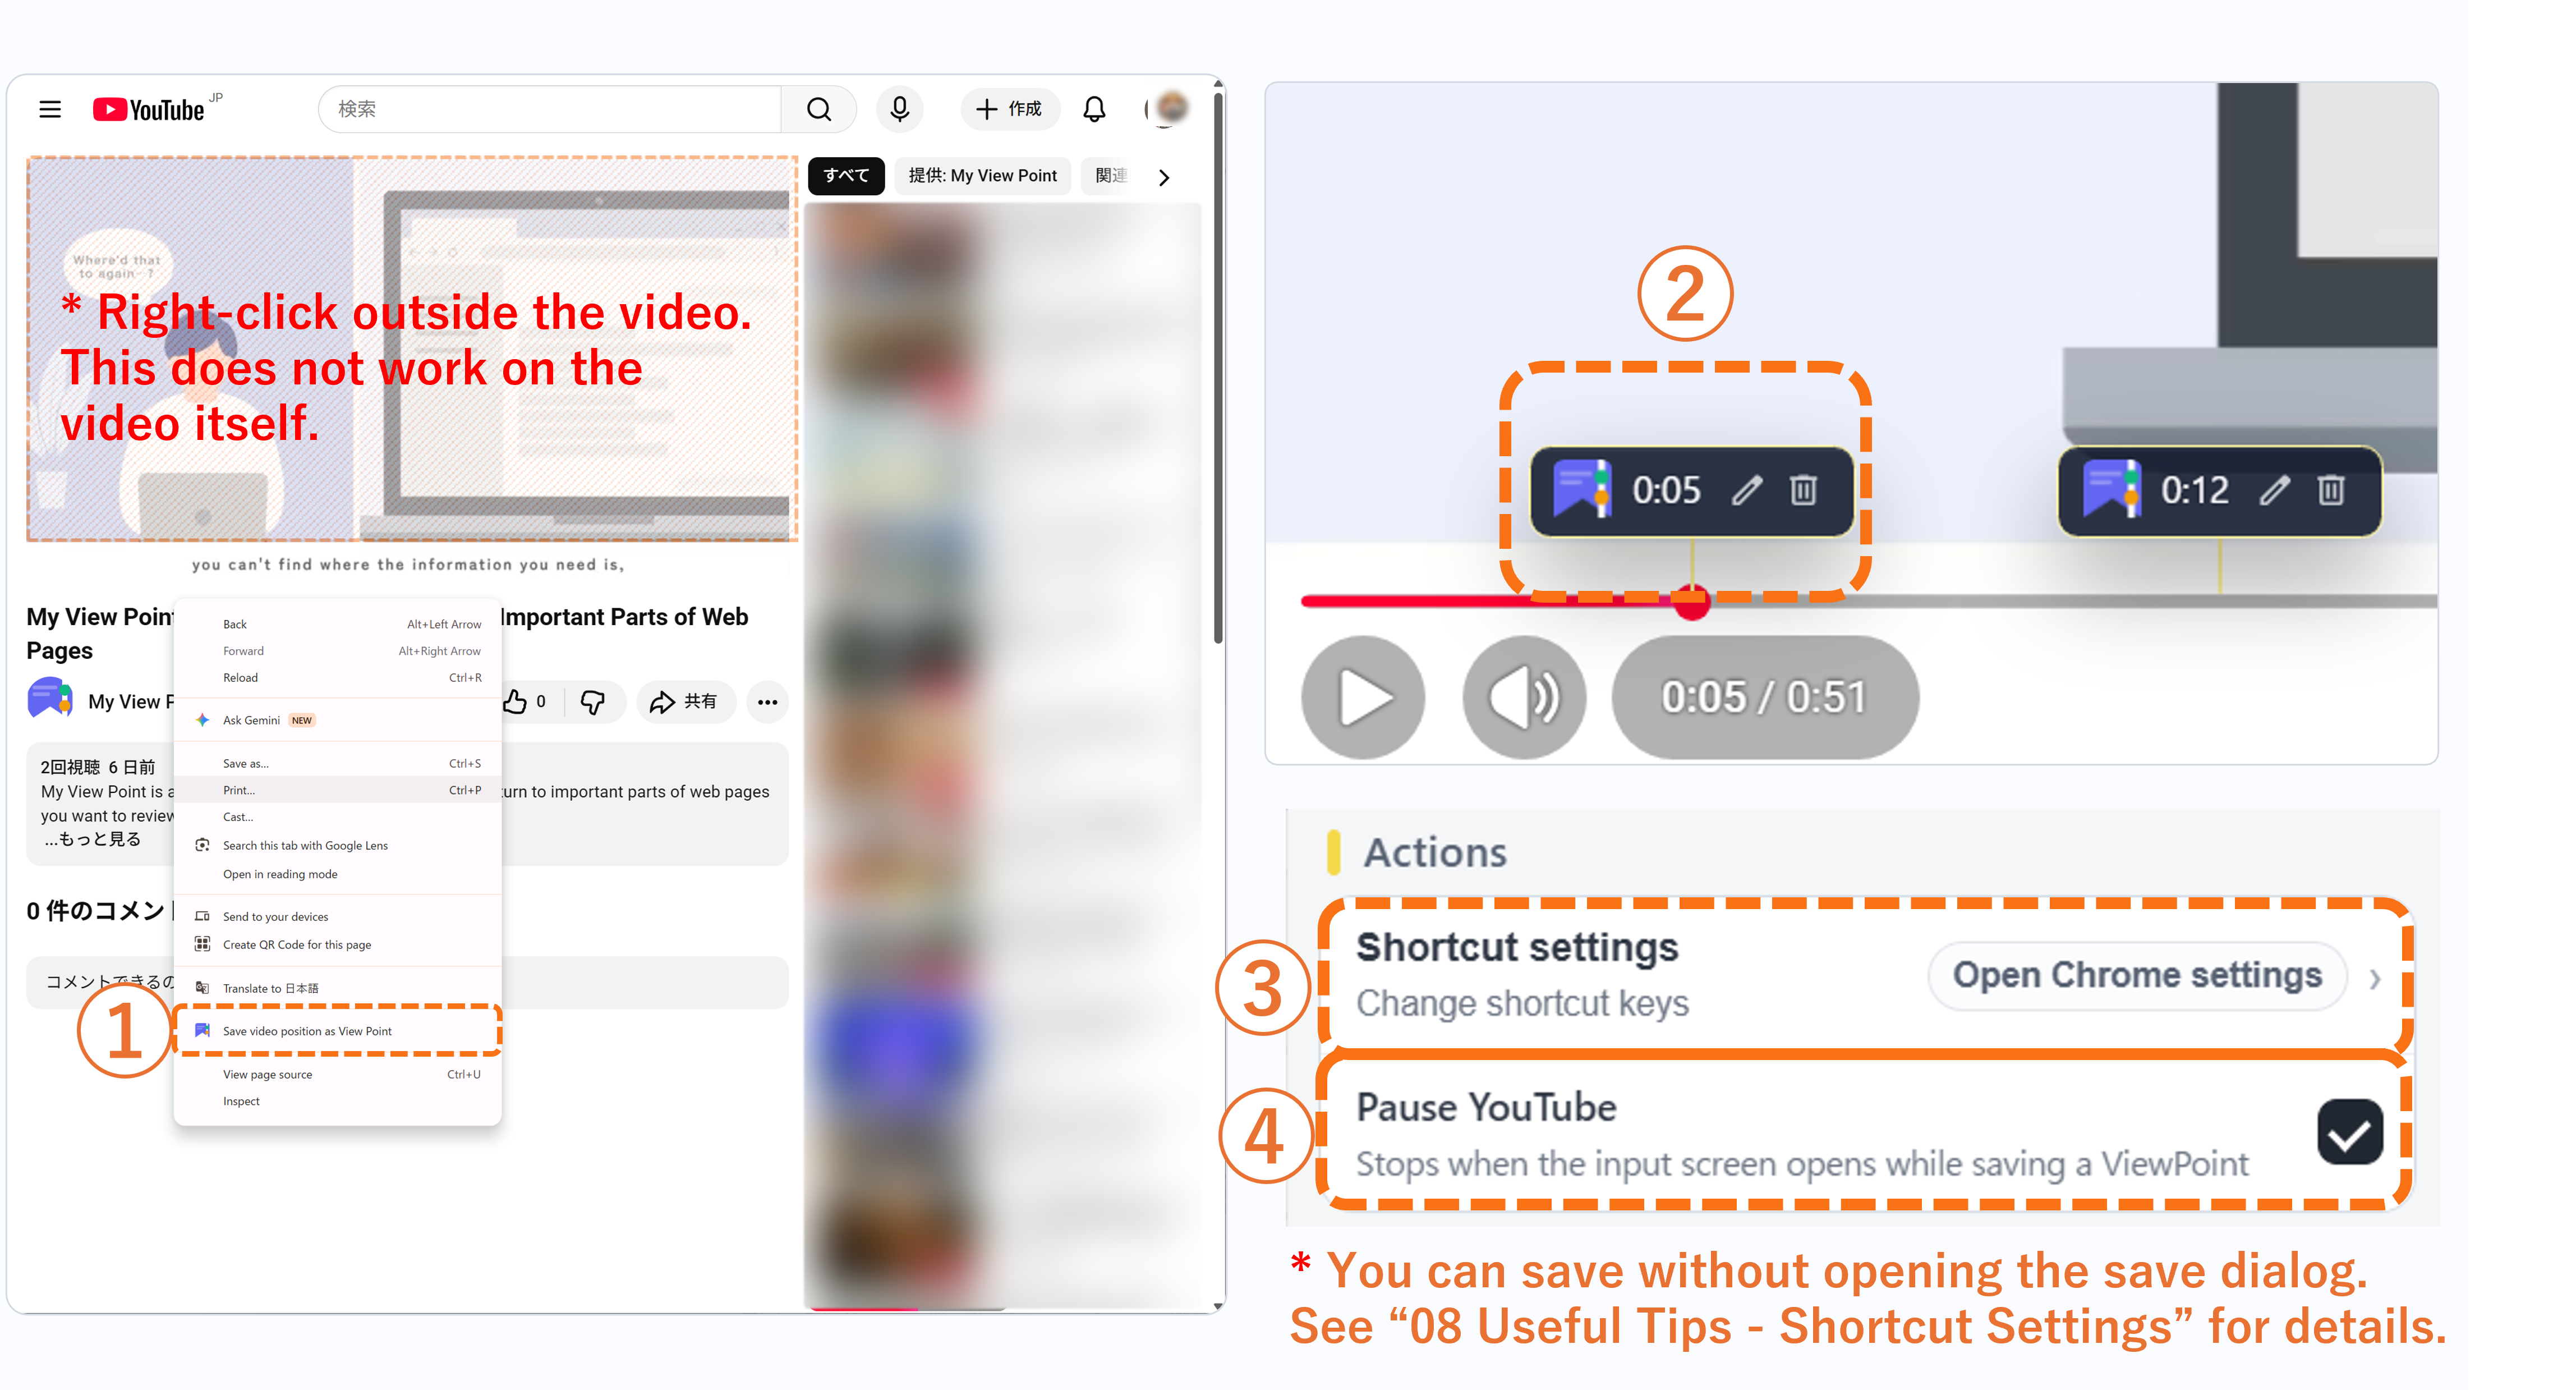
Task: Jump to the 0:05 timeline marker label
Action: coord(1666,490)
